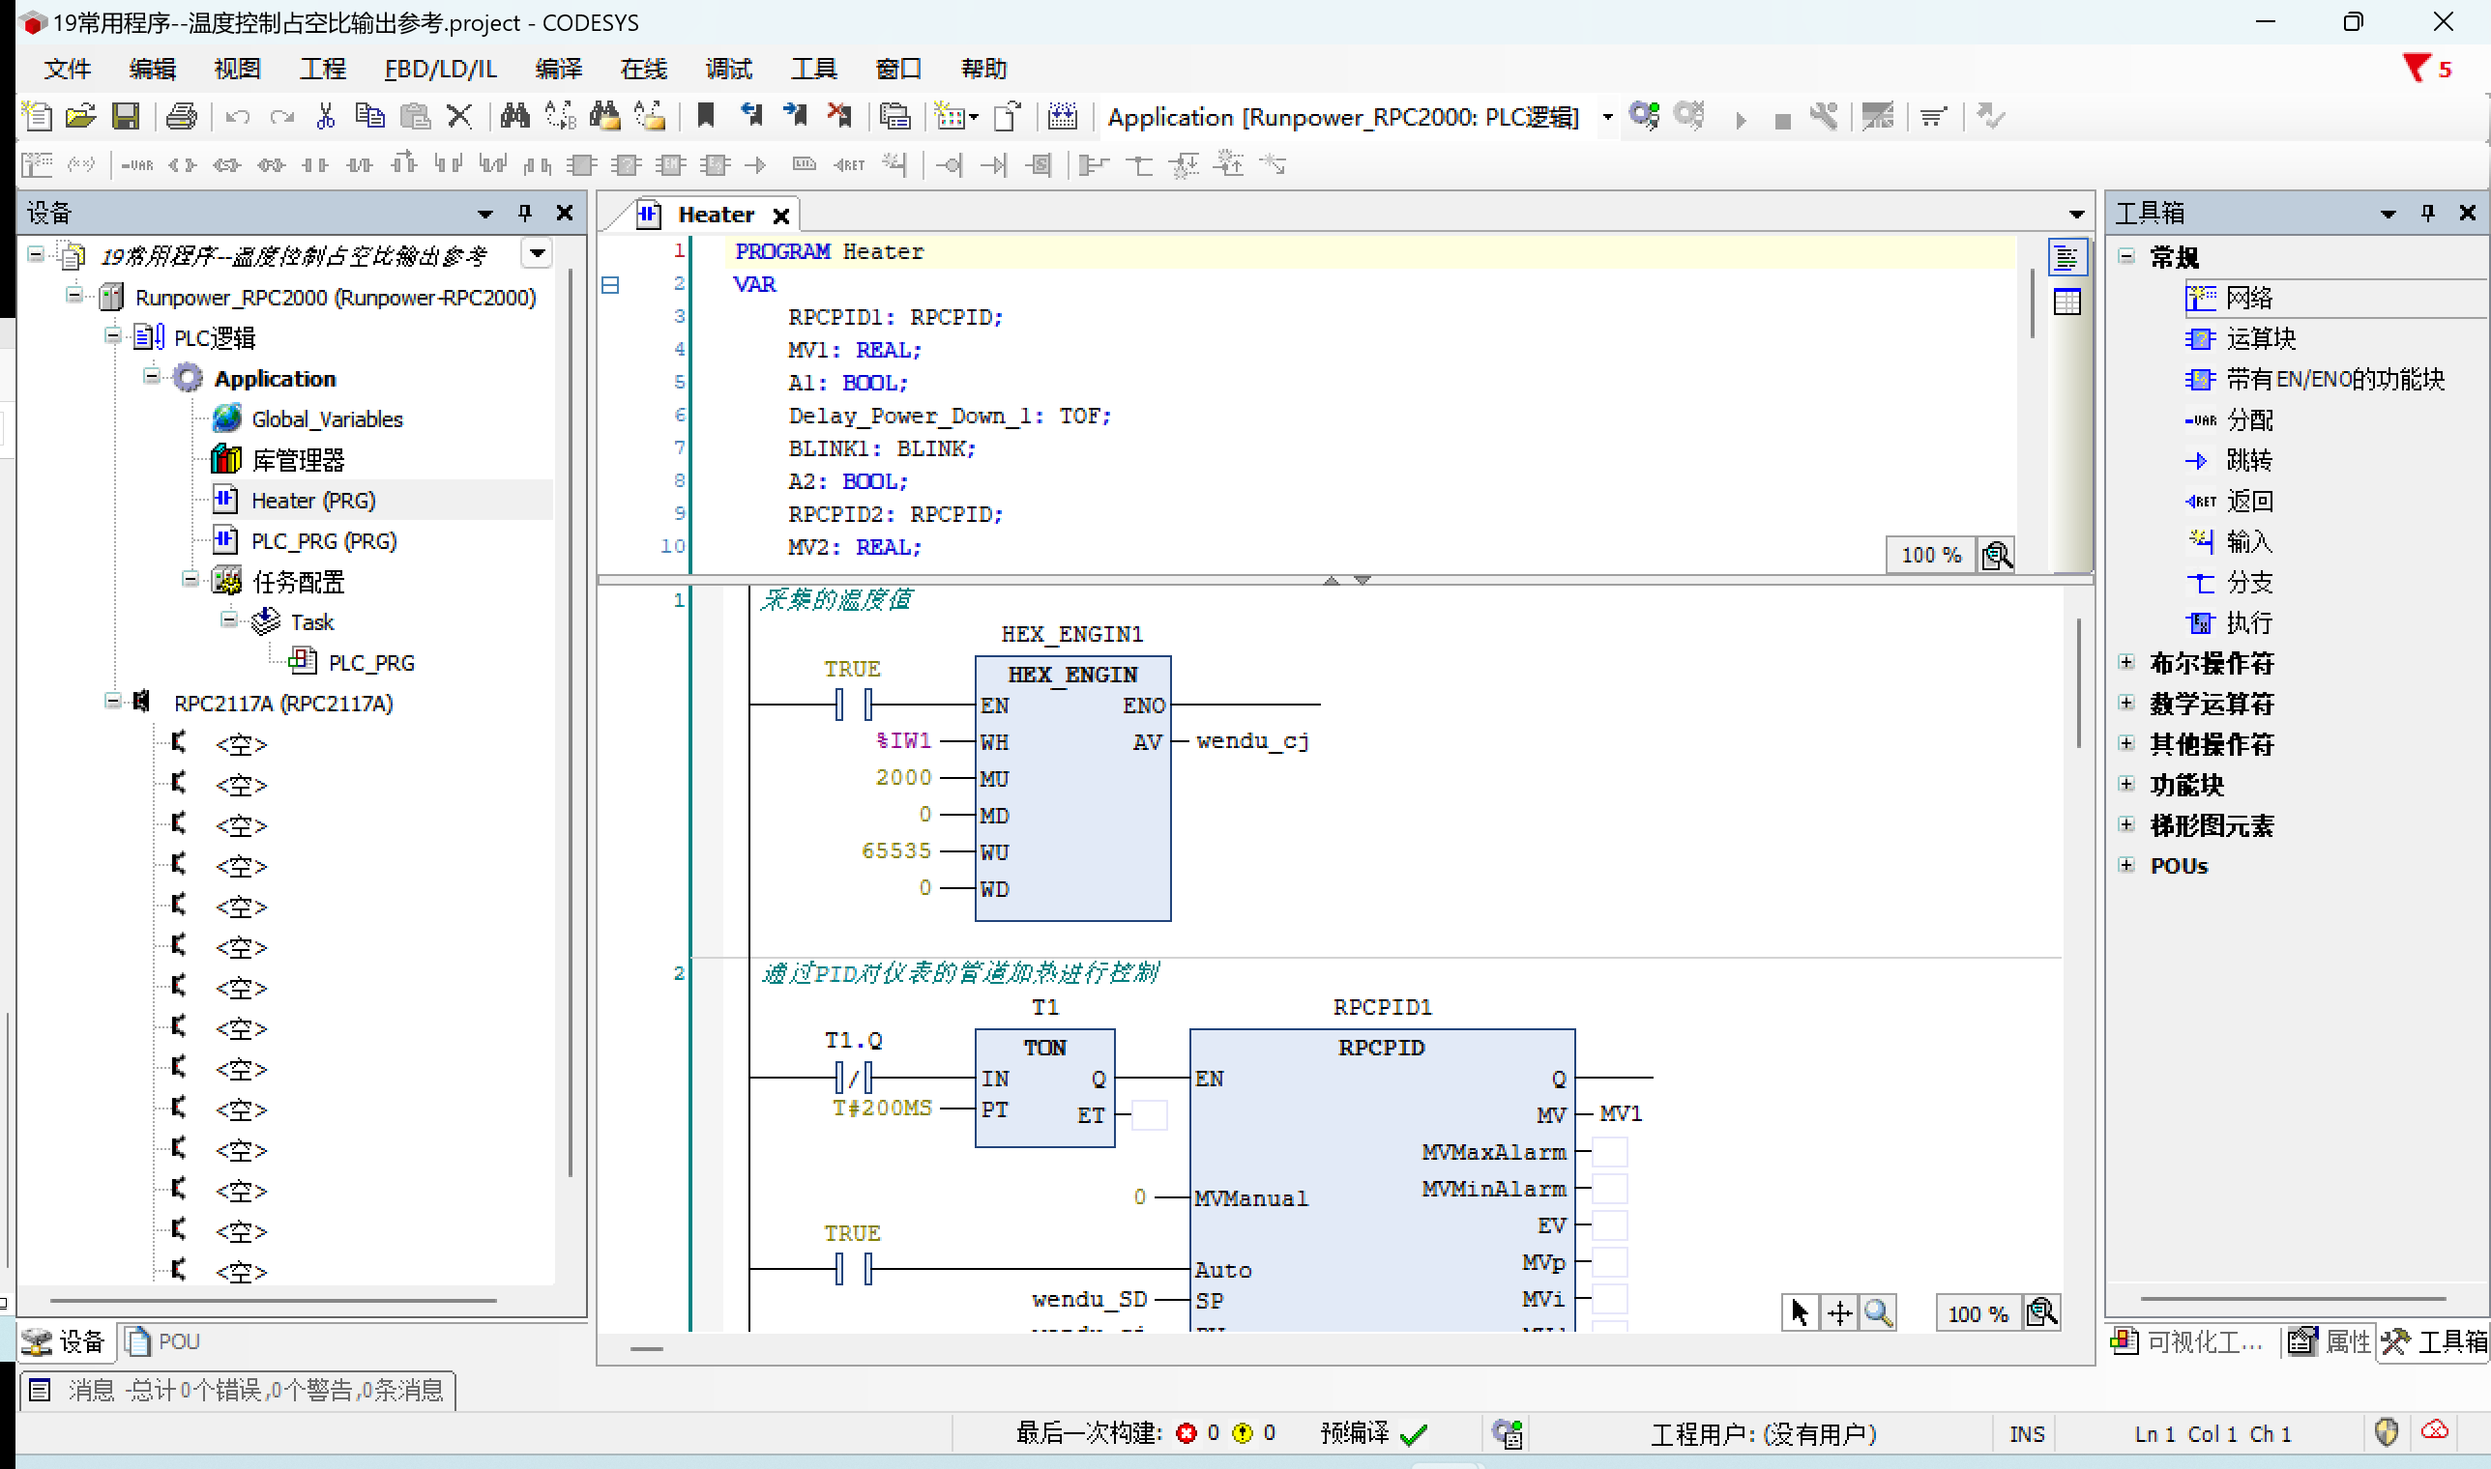Click the INS indicator in status bar

coord(2027,1433)
